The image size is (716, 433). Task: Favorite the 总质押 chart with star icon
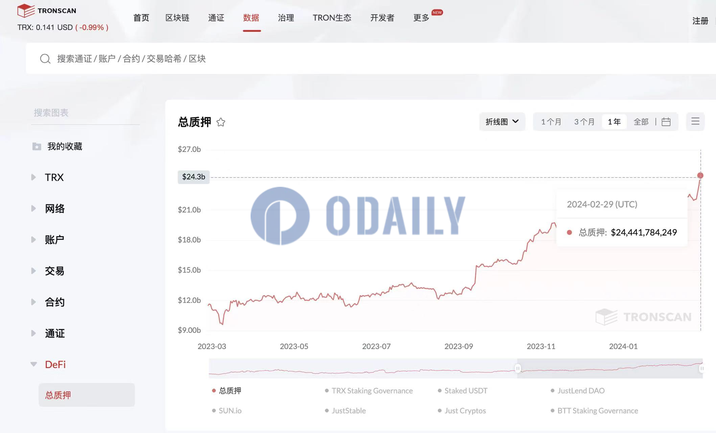(x=221, y=122)
